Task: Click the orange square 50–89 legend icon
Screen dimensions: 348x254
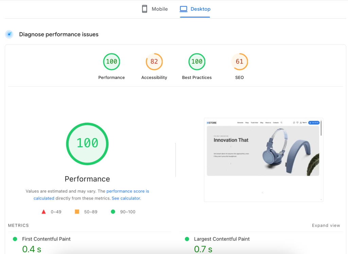Action: point(77,212)
